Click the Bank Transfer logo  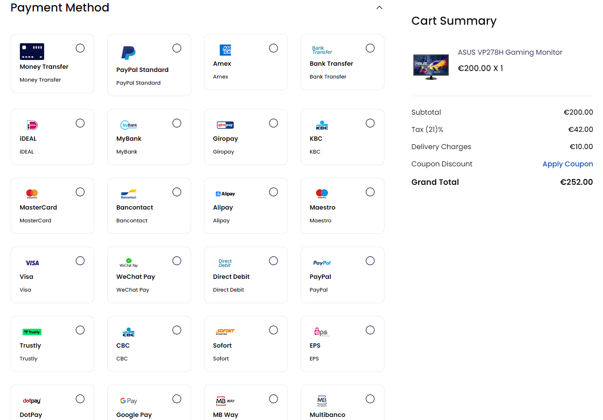pyautogui.click(x=322, y=50)
